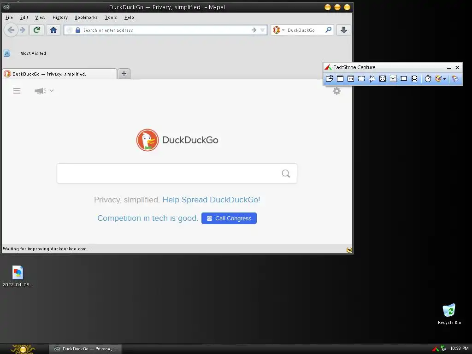Follow the Help Spread DuckDuckGo link
The height and width of the screenshot is (354, 472).
pyautogui.click(x=211, y=200)
